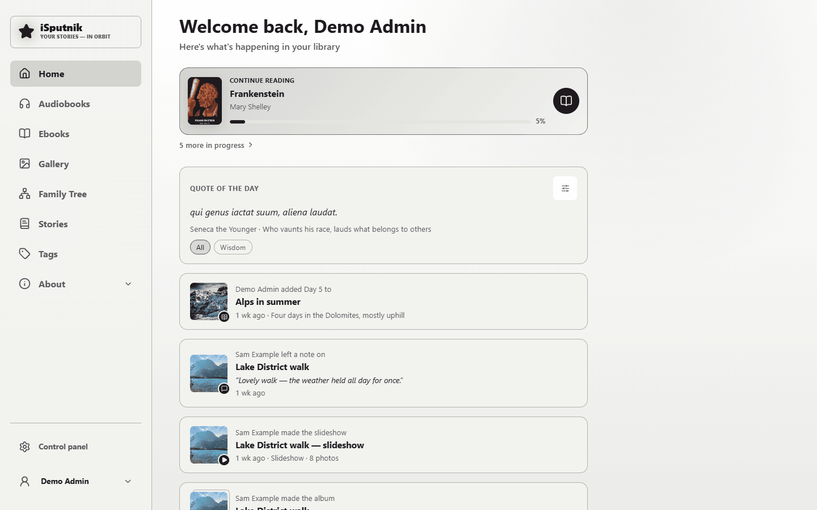Click the Gallery picture icon
817x510 pixels.
click(x=24, y=164)
